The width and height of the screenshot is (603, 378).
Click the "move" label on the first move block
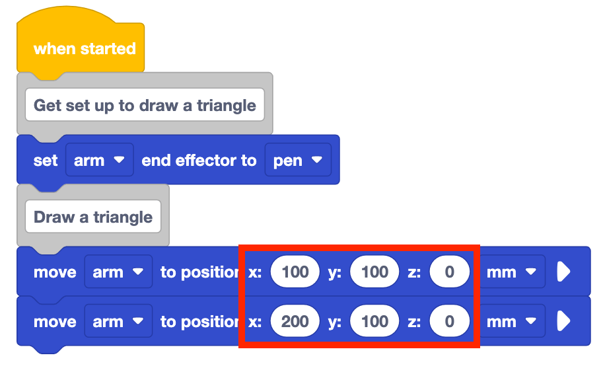click(x=55, y=272)
